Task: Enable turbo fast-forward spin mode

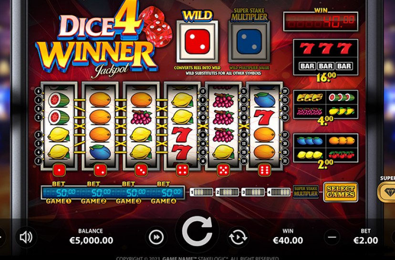Action: (x=156, y=237)
